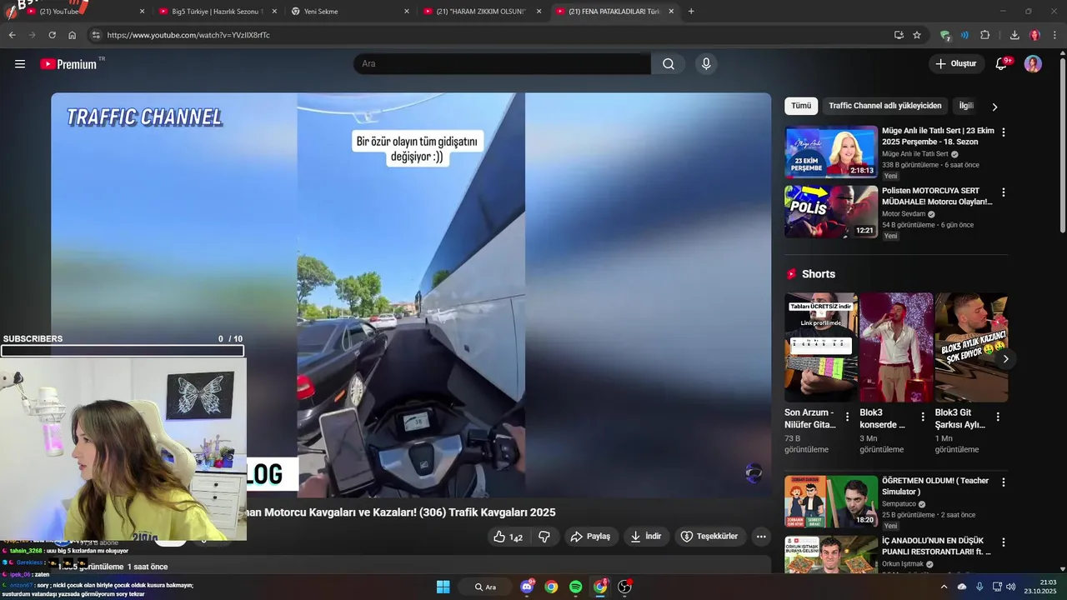1067x600 pixels.
Task: Open the Orkun Işıtmak channel link
Action: [904, 564]
